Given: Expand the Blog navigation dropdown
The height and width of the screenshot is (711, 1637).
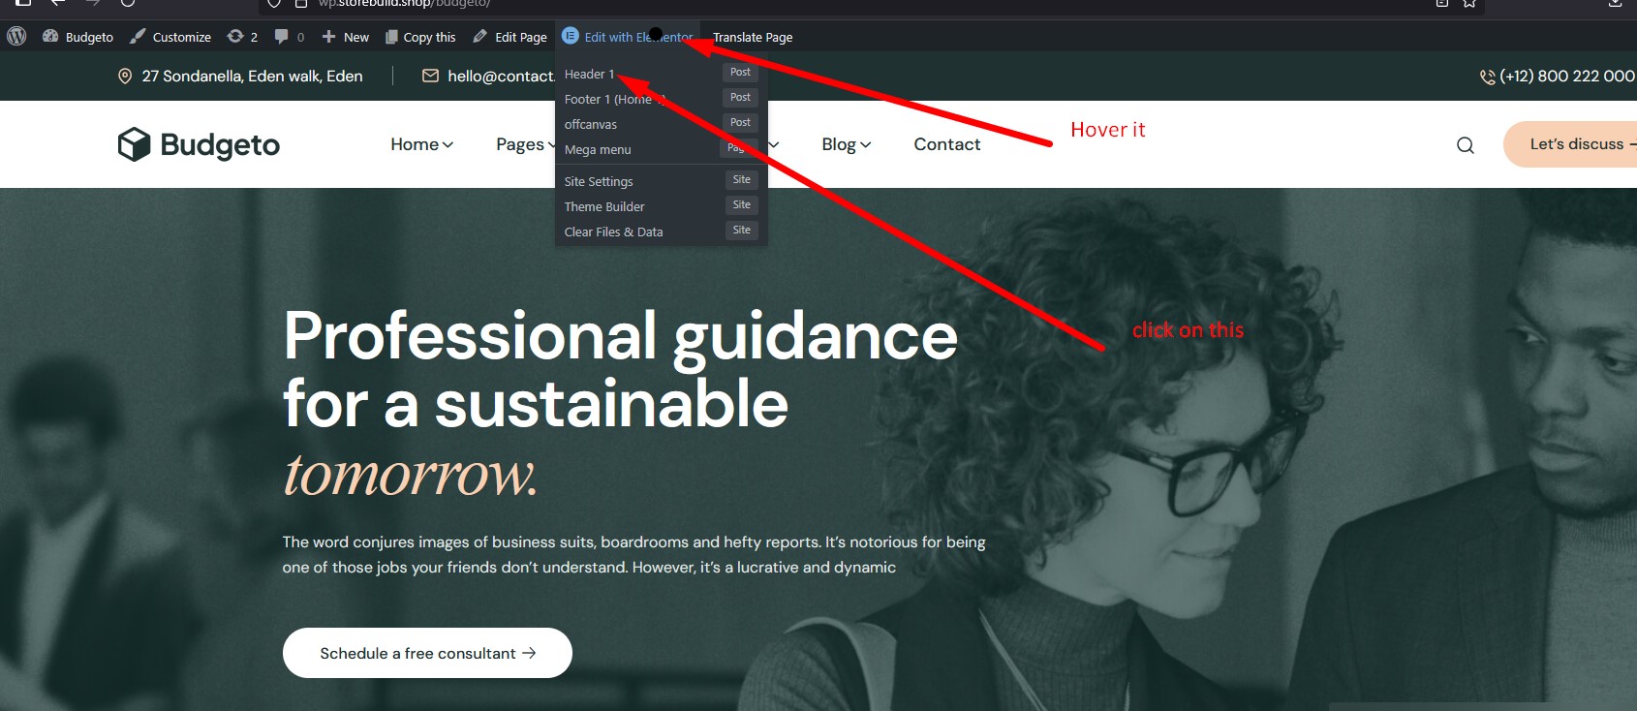Looking at the screenshot, I should pos(846,144).
